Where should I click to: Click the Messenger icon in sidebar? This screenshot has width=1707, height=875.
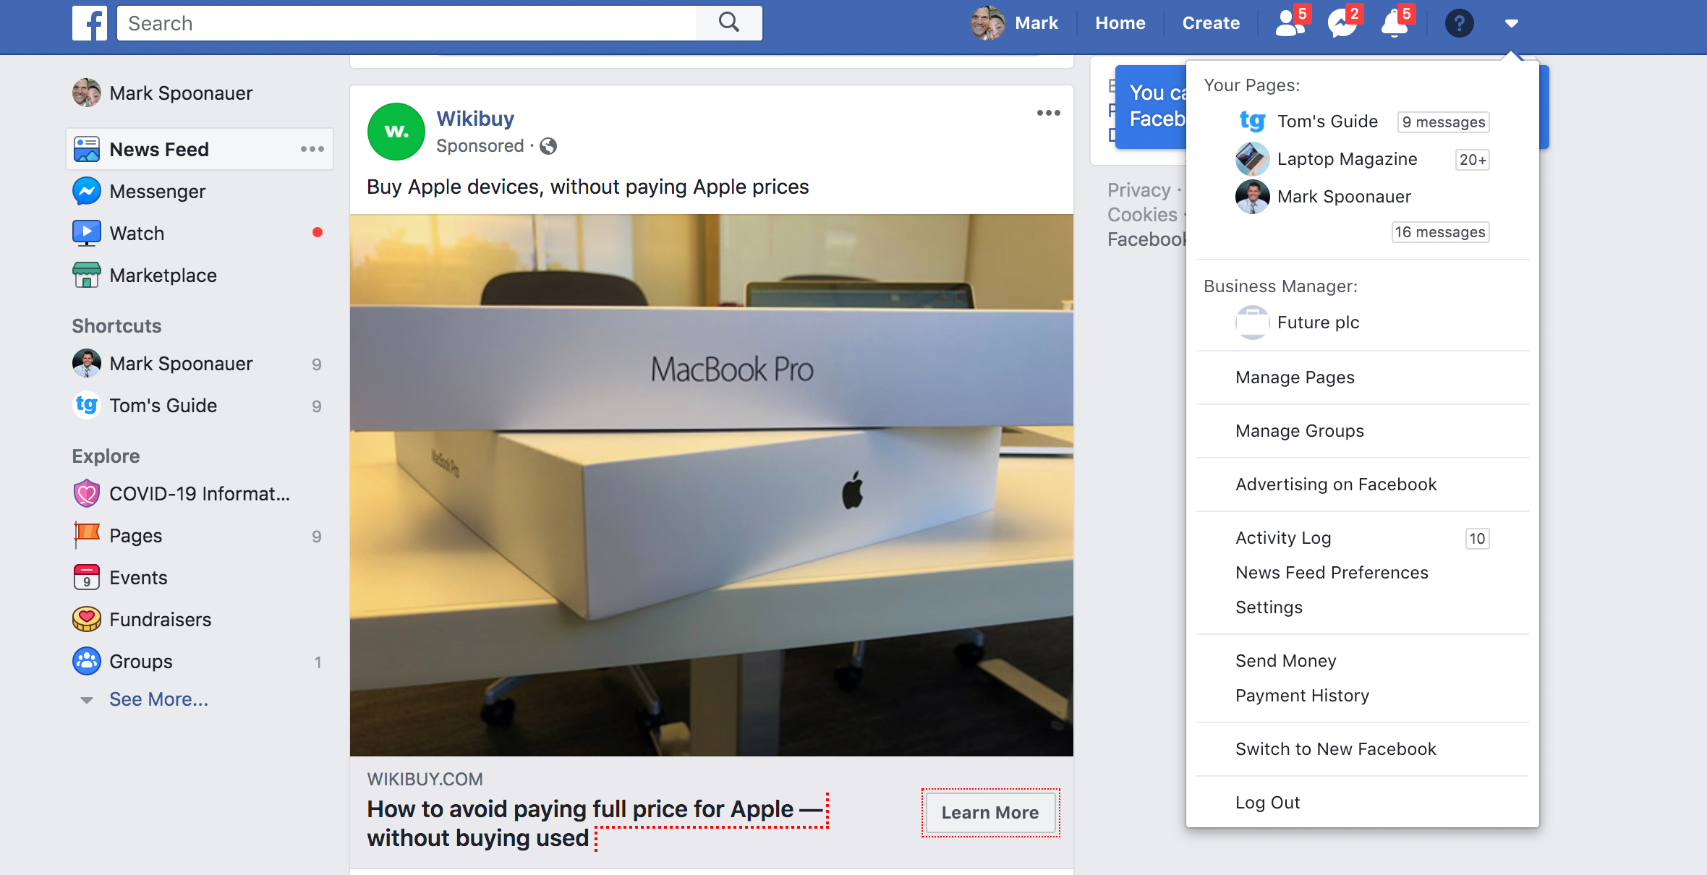[x=87, y=191]
